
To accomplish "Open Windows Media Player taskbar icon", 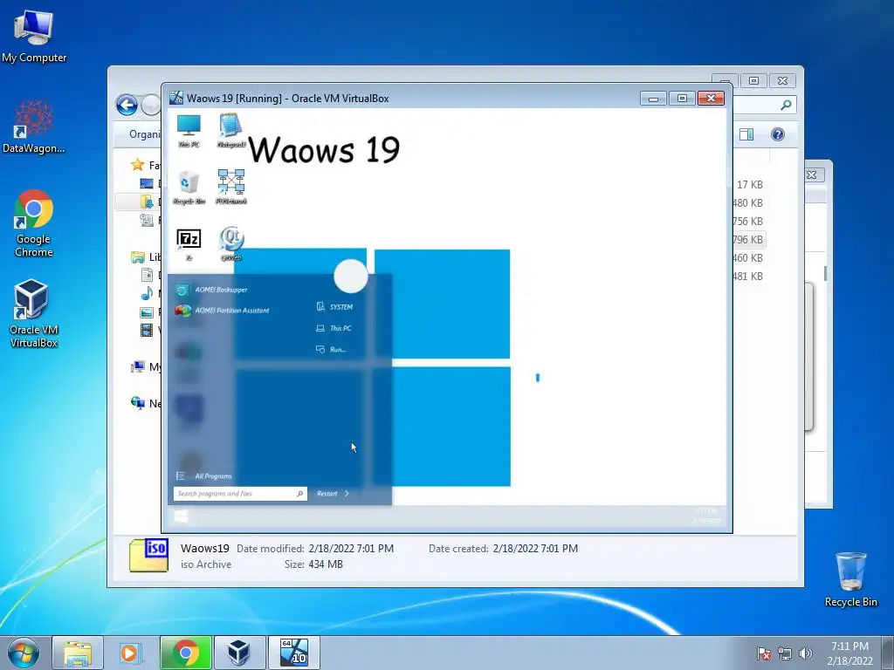I will tap(131, 653).
